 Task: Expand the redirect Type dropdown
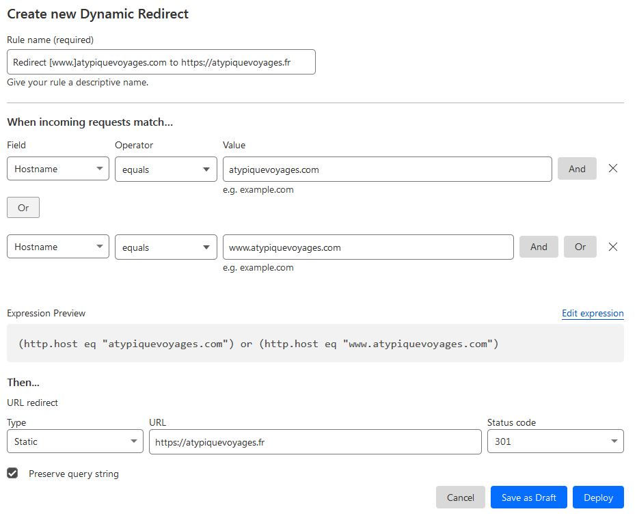click(75, 441)
